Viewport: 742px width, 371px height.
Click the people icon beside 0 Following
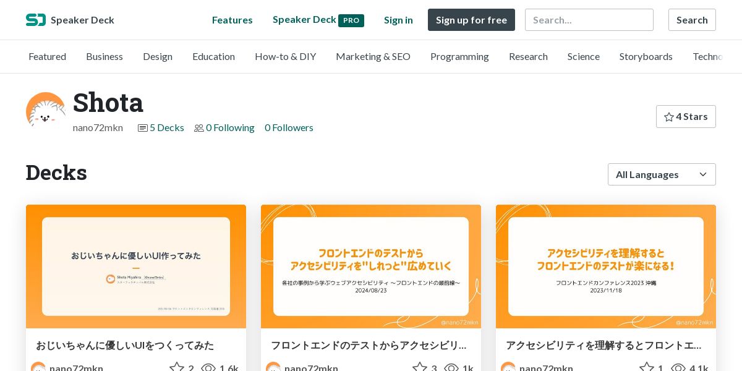[x=199, y=128]
